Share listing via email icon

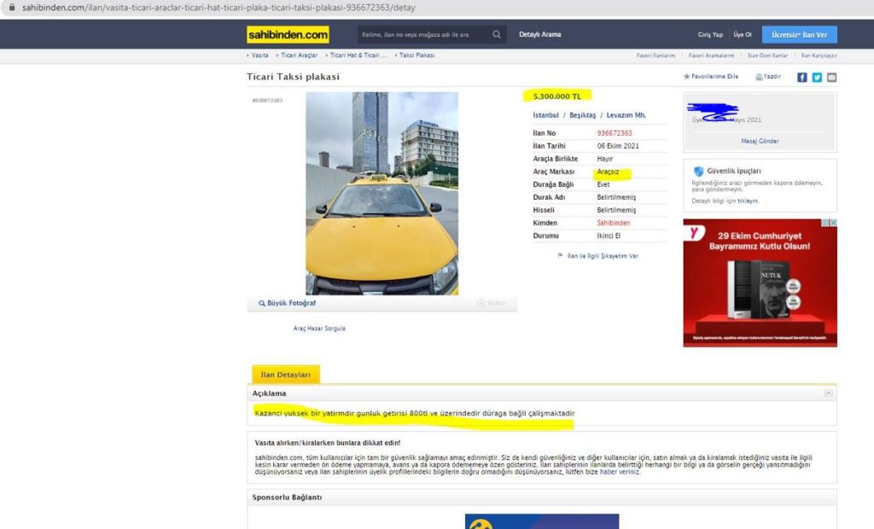(x=831, y=77)
